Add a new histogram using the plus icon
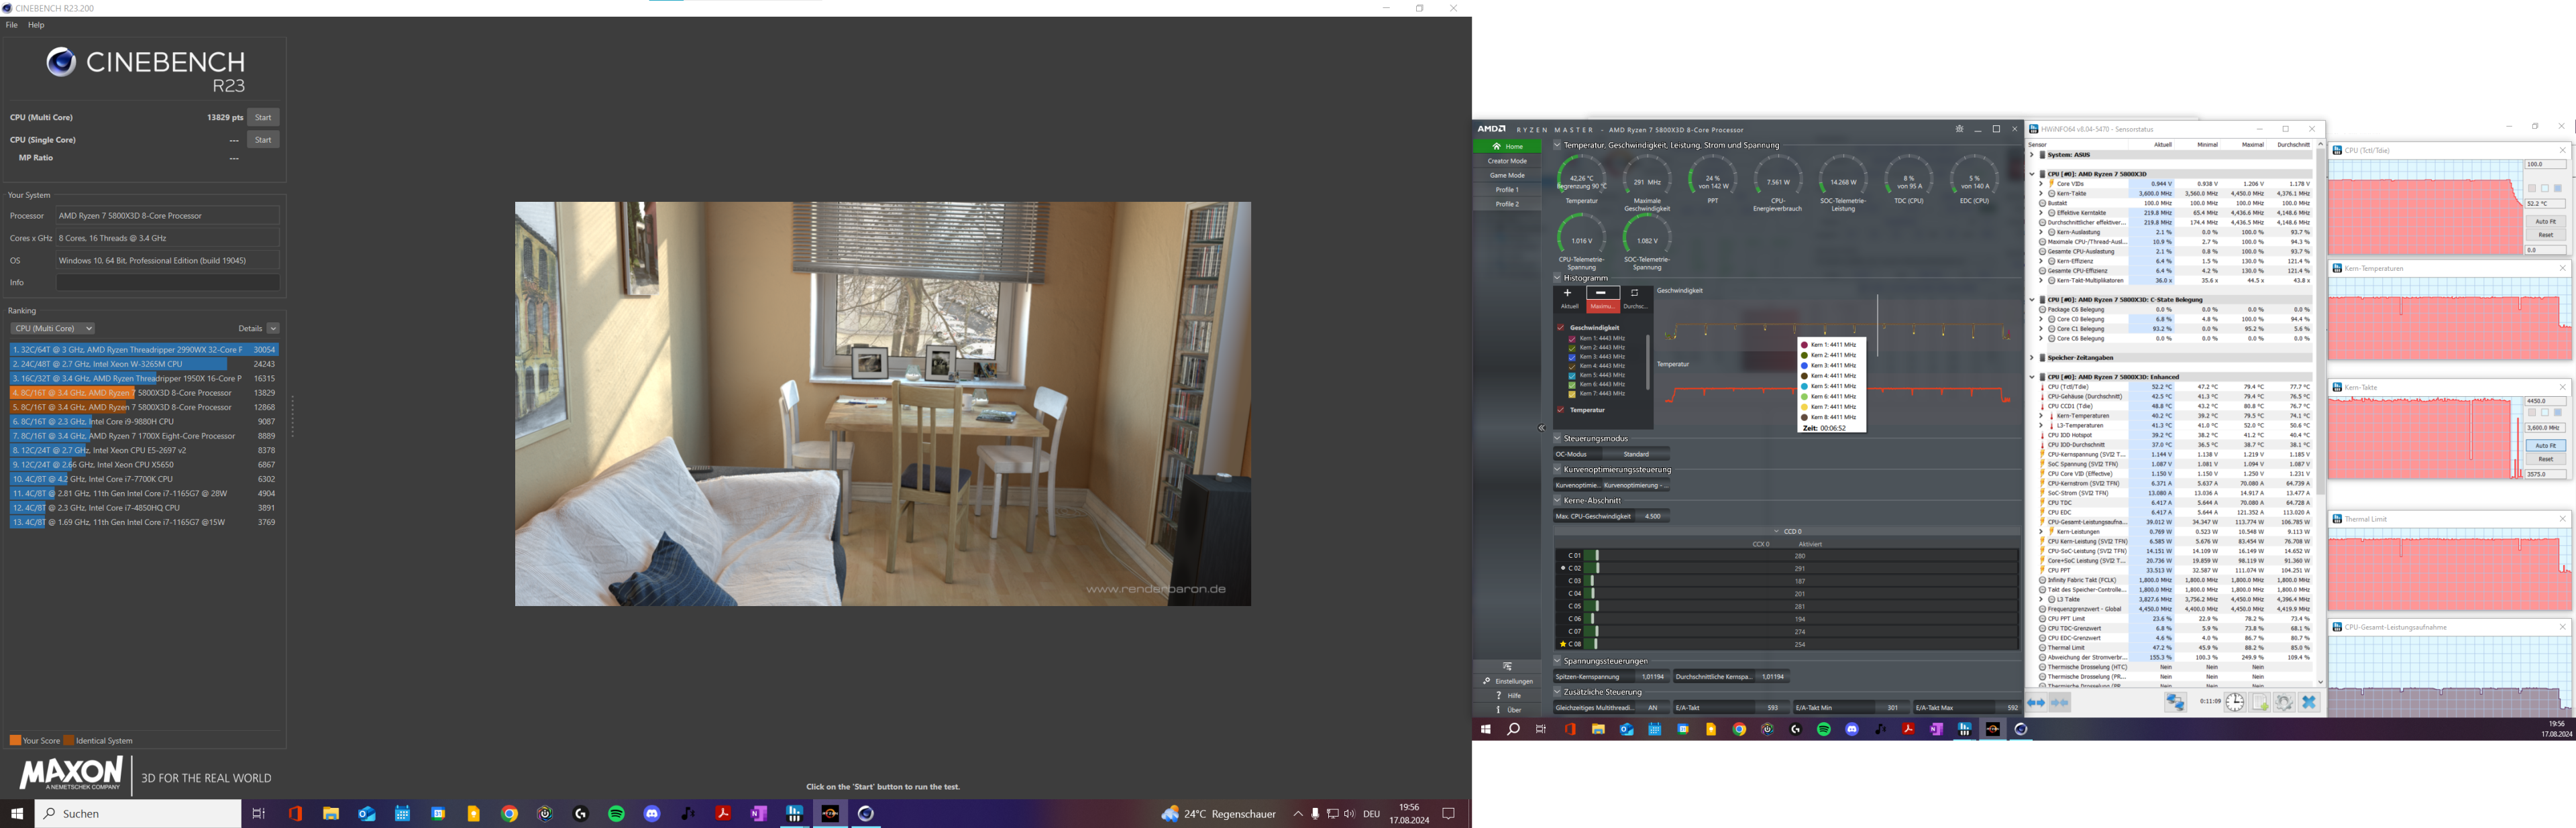Image resolution: width=2576 pixels, height=828 pixels. click(x=1567, y=292)
